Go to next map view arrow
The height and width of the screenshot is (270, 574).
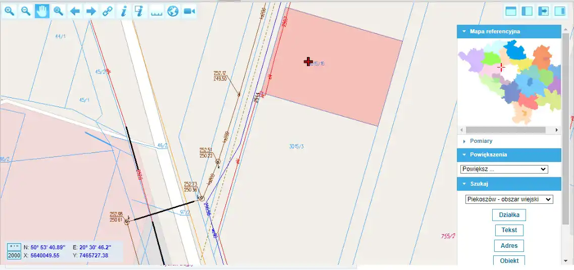pyautogui.click(x=91, y=11)
